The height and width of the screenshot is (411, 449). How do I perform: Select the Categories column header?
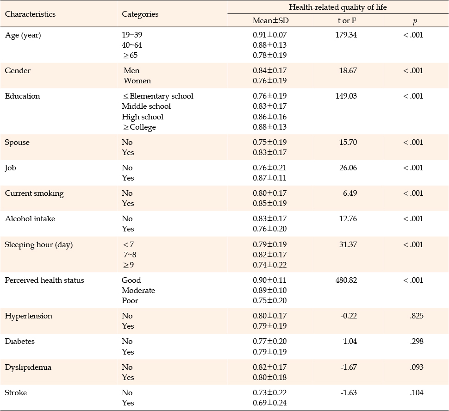click(x=140, y=14)
